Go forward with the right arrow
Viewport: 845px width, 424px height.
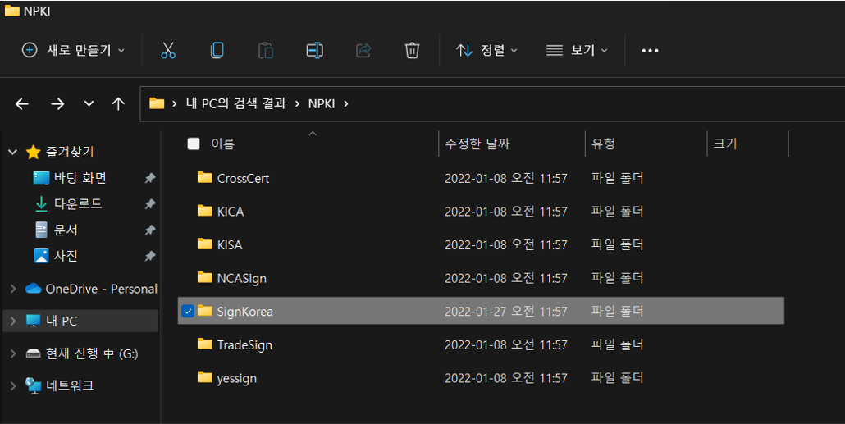coord(57,104)
